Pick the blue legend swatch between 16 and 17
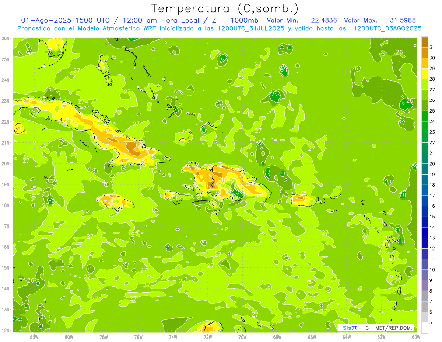This screenshot has width=442, height=342. pos(425,201)
